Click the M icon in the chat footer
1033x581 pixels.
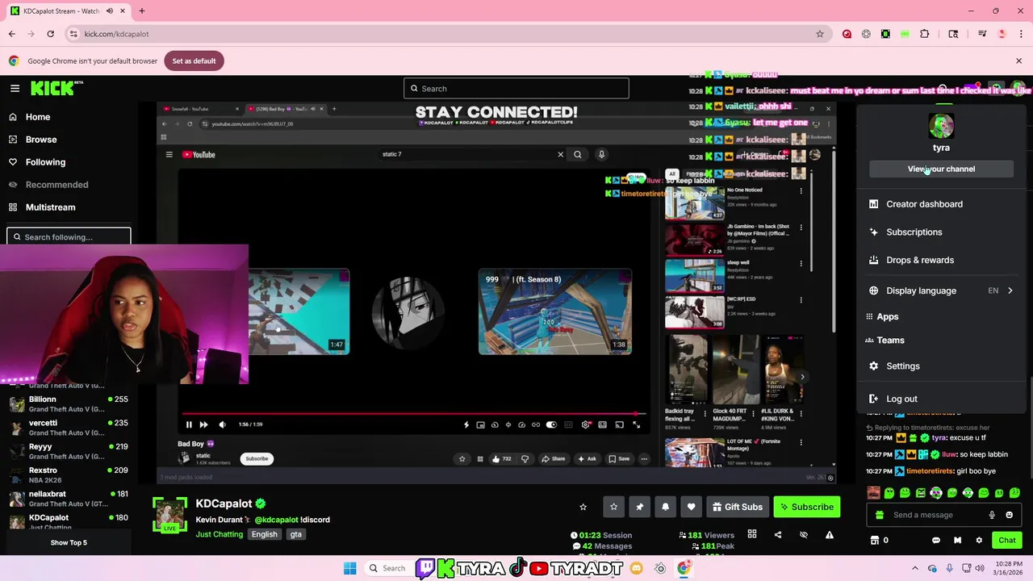(x=957, y=540)
